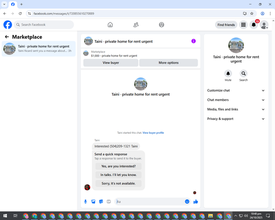Open the Menu grid icon
Screen dimensions: 275x220
243,25
